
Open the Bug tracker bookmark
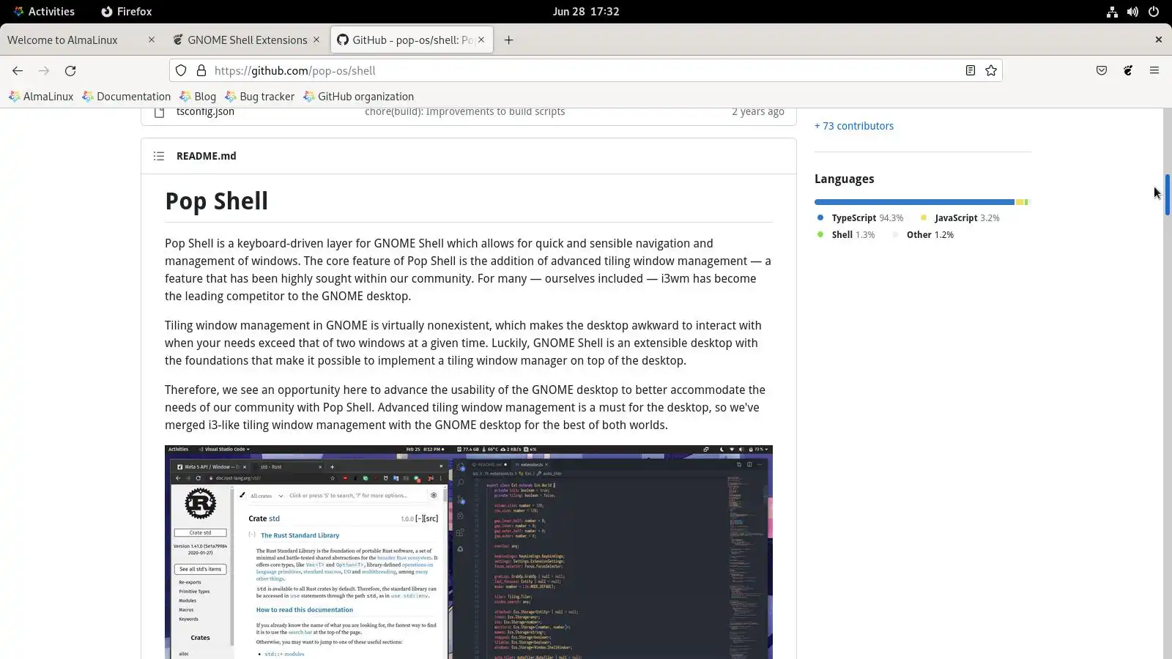coord(260,97)
